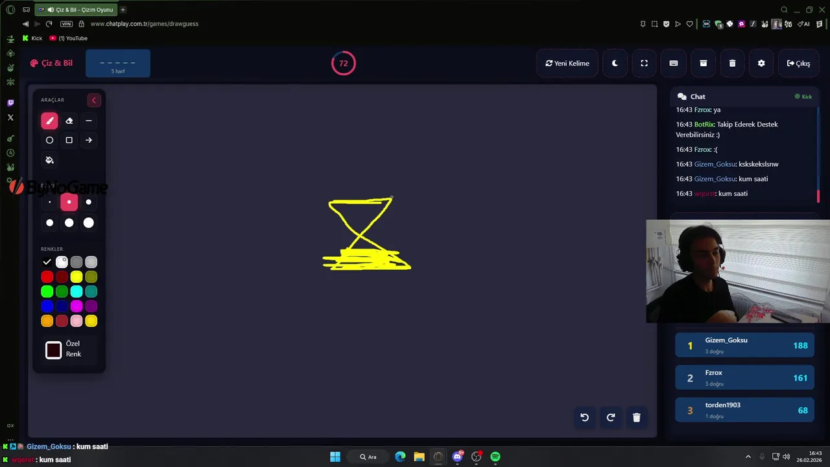
Task: Select Fzrox leaderboard entry
Action: click(x=745, y=377)
